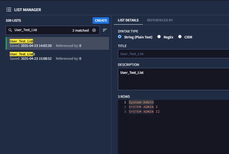
Task: Click the CREATE button
Action: 101,20
